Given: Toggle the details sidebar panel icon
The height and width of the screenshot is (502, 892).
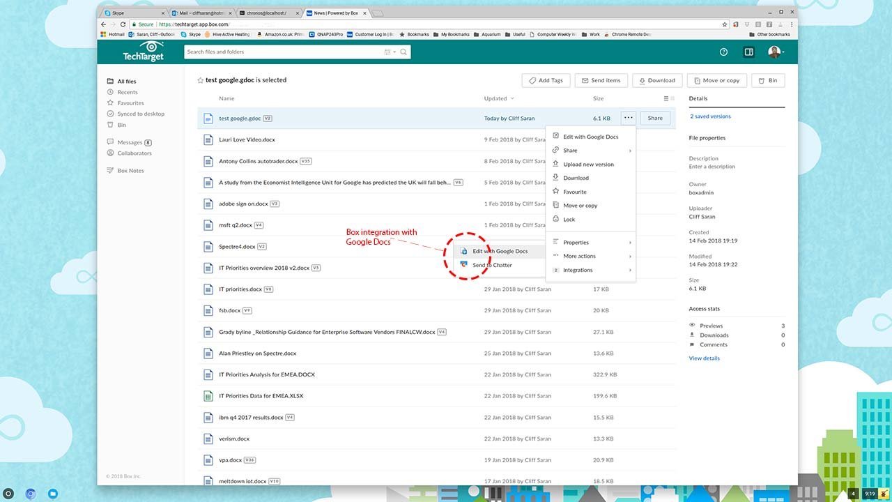Looking at the screenshot, I should (748, 52).
